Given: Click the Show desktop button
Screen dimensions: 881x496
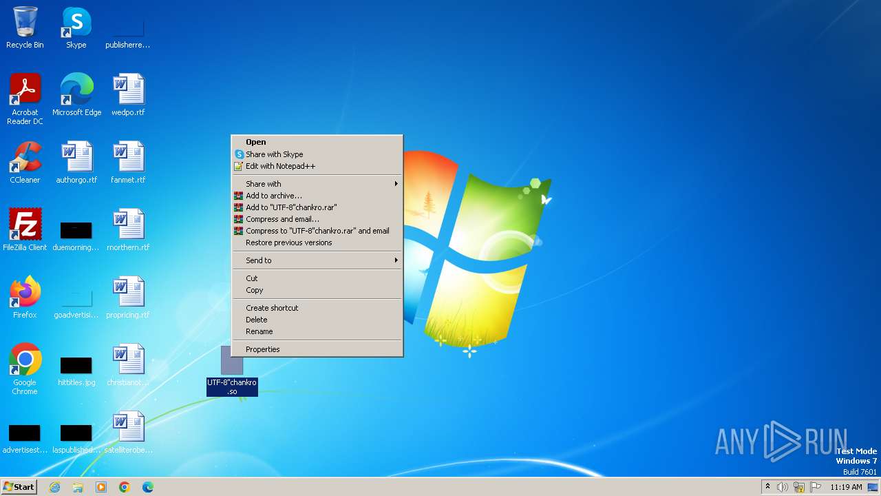Looking at the screenshot, I should (x=873, y=487).
